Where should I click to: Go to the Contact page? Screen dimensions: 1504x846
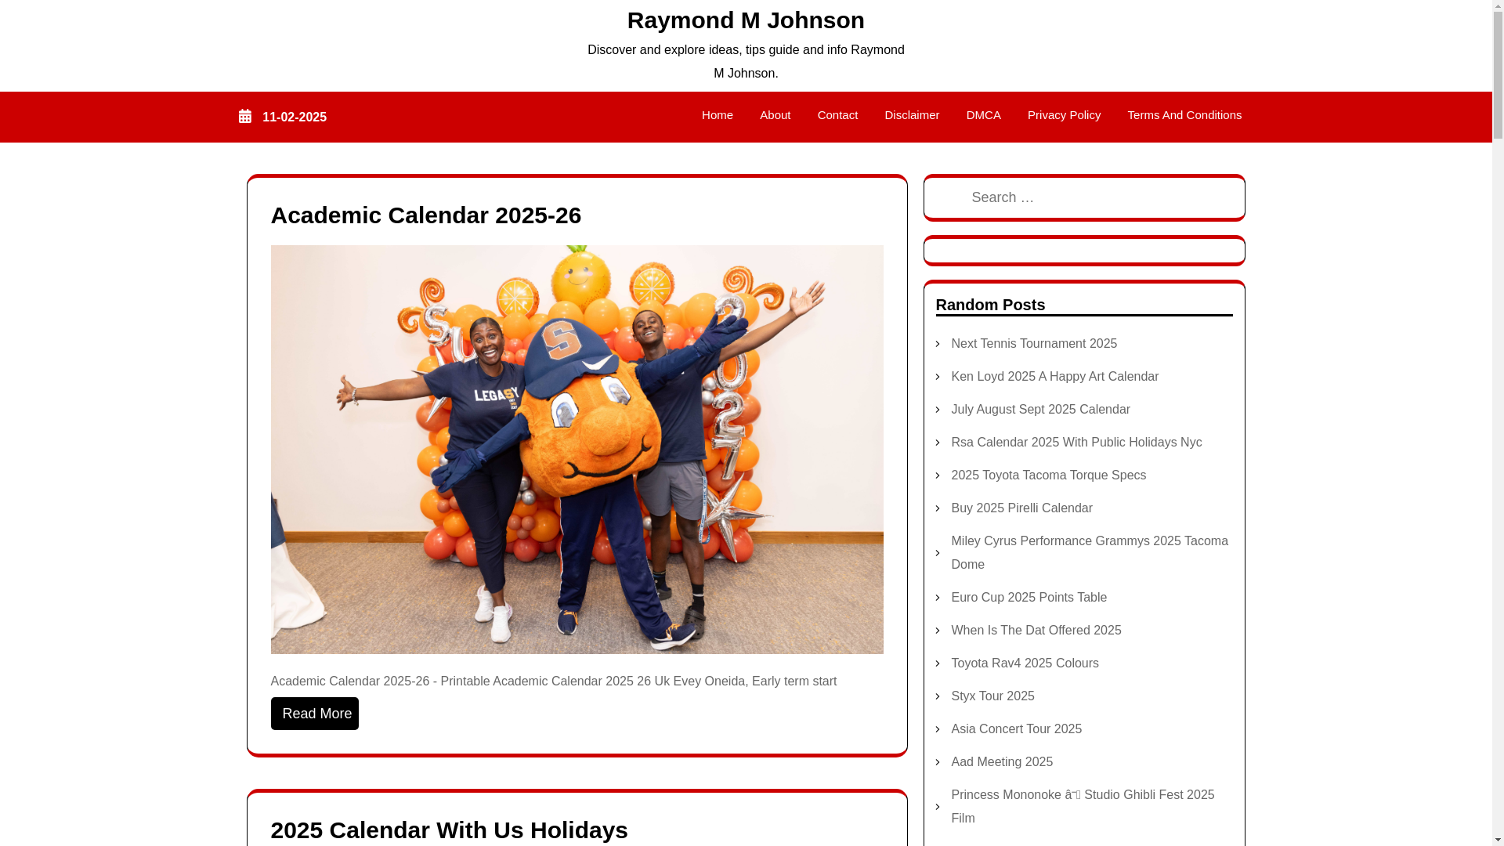837,115
